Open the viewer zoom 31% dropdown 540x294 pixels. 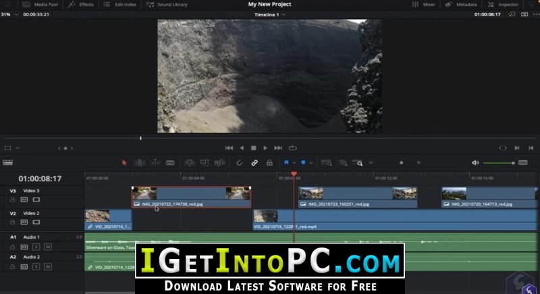[x=8, y=13]
